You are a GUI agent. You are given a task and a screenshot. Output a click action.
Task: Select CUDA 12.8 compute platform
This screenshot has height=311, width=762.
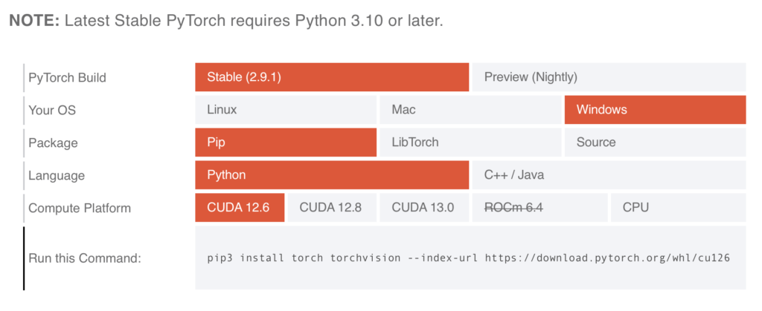pyautogui.click(x=331, y=208)
